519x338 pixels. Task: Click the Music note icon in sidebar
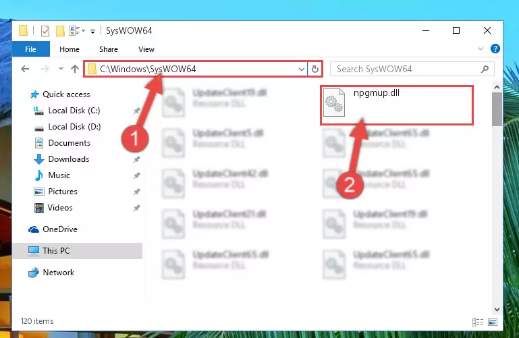(39, 175)
